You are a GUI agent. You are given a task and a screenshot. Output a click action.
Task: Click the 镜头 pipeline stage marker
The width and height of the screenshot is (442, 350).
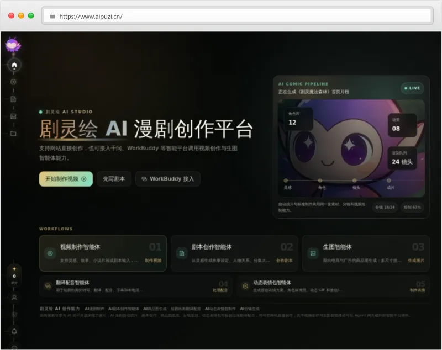coord(355,181)
